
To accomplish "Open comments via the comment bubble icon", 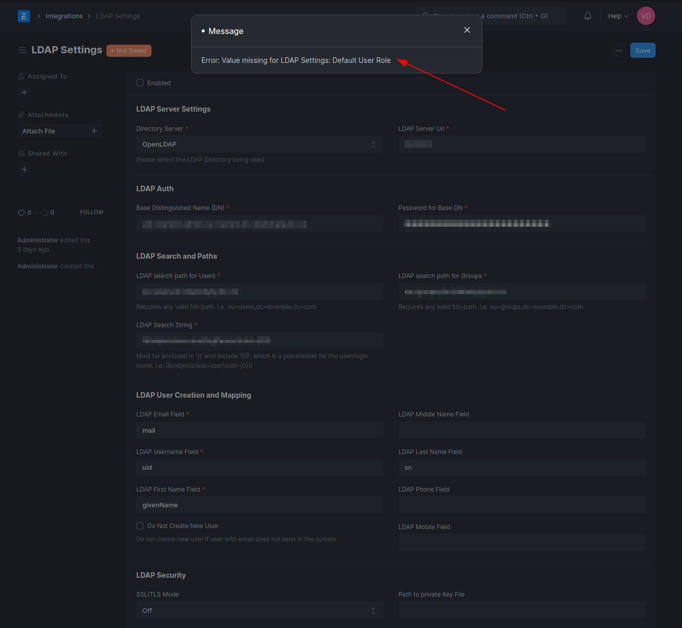I will [x=44, y=213].
